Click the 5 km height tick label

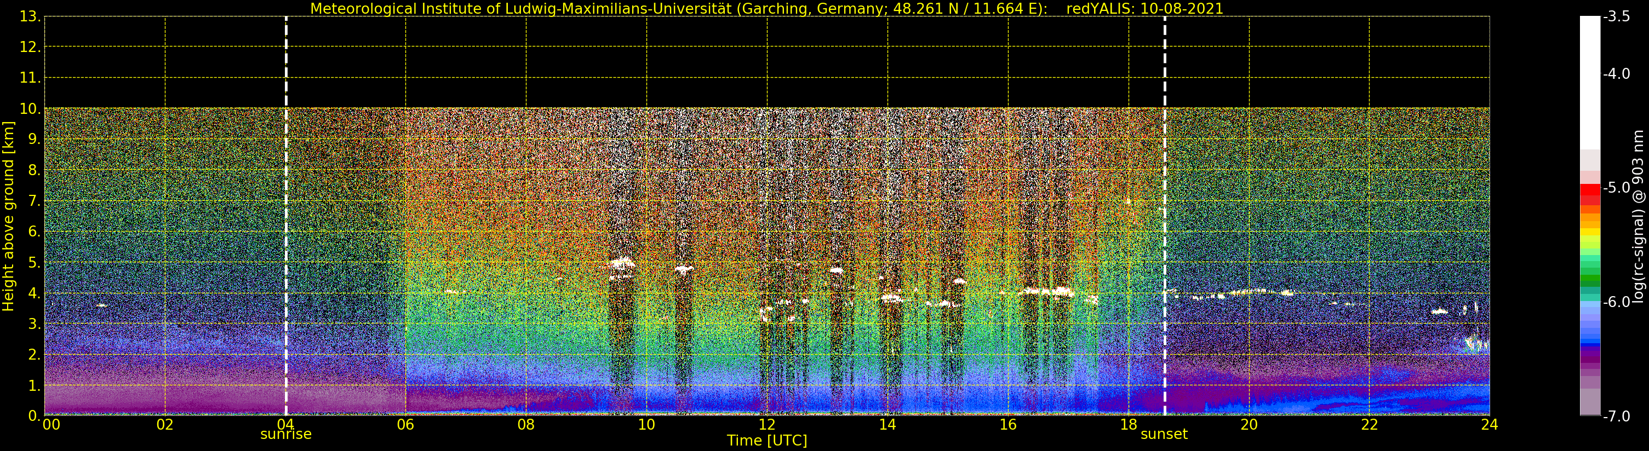pos(33,263)
